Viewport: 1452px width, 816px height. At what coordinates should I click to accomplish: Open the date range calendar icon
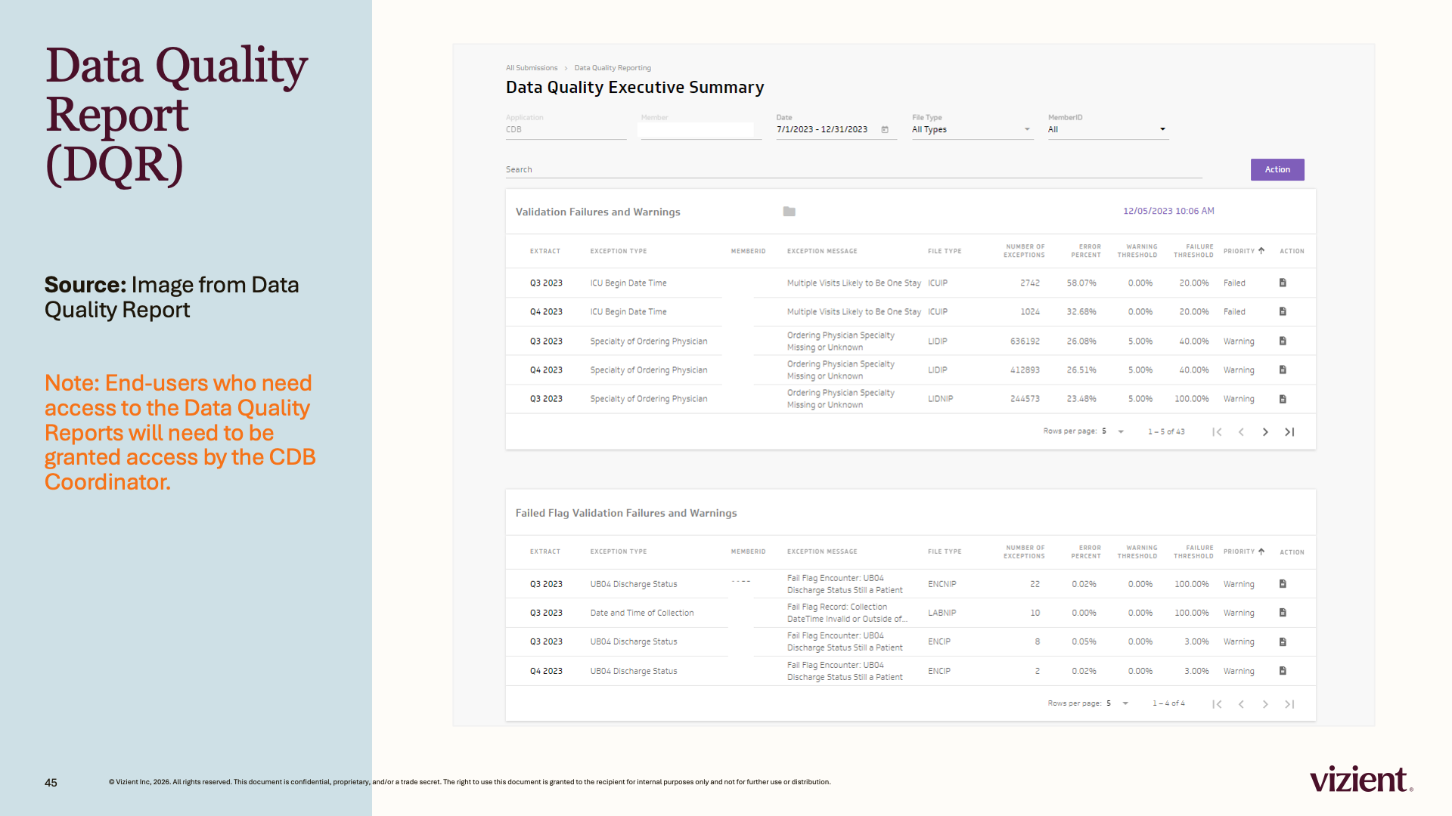click(885, 130)
